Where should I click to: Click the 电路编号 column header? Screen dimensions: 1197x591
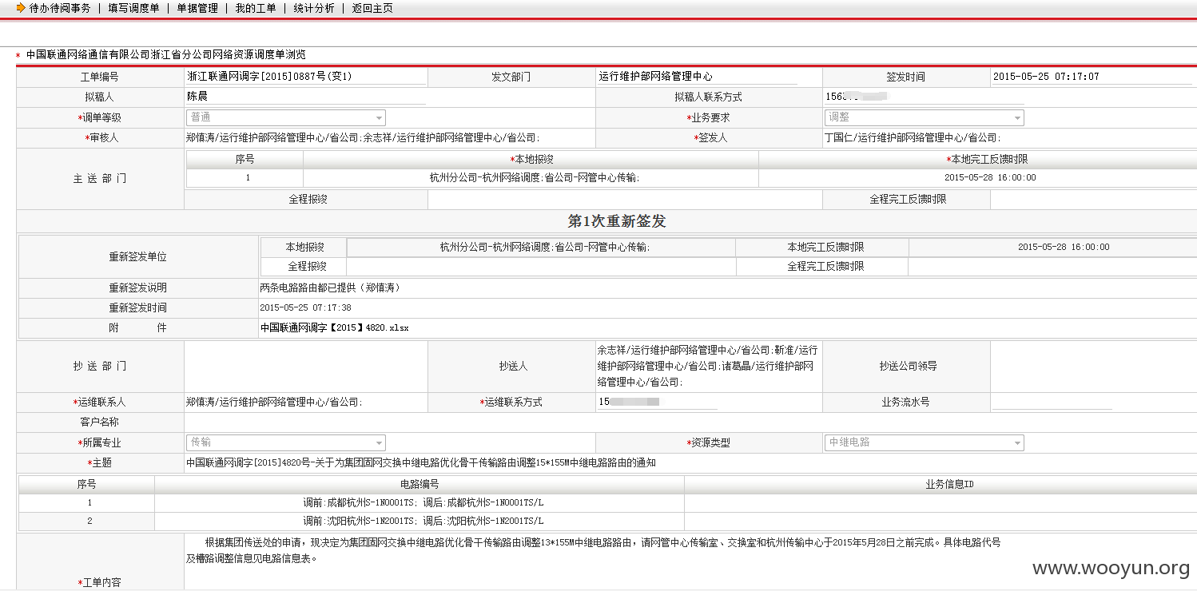419,484
